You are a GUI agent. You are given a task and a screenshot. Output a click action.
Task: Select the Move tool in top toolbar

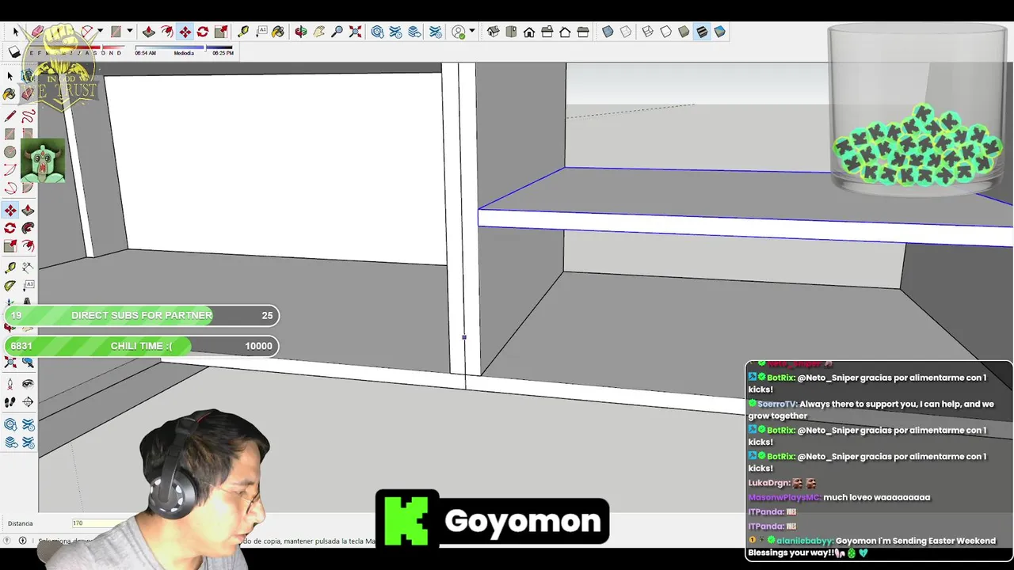click(185, 32)
